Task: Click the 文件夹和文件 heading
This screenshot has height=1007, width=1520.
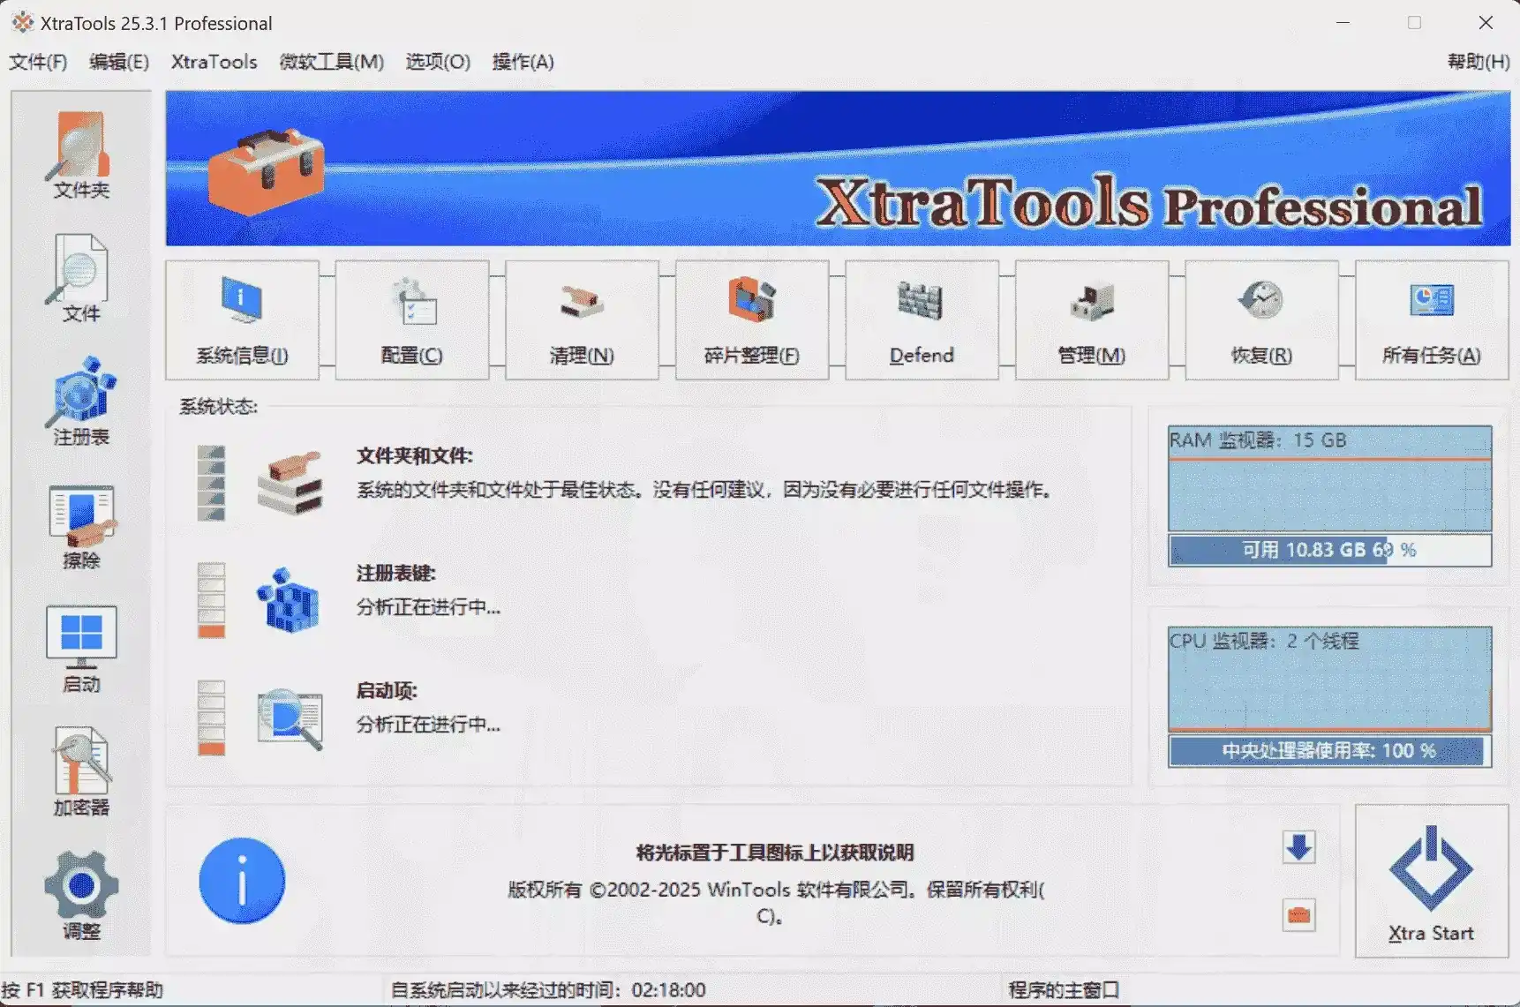Action: click(414, 455)
